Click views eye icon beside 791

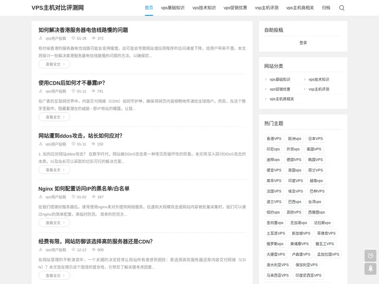click(94, 91)
